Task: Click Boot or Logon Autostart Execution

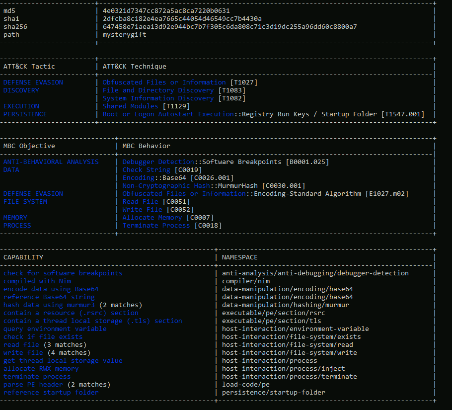Action: coord(168,114)
